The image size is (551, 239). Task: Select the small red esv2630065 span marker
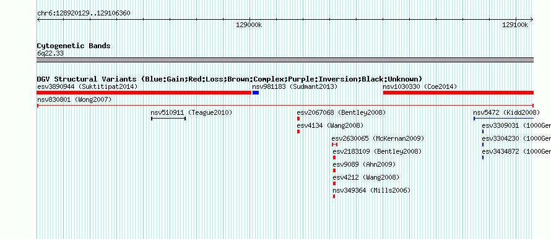pyautogui.click(x=334, y=145)
